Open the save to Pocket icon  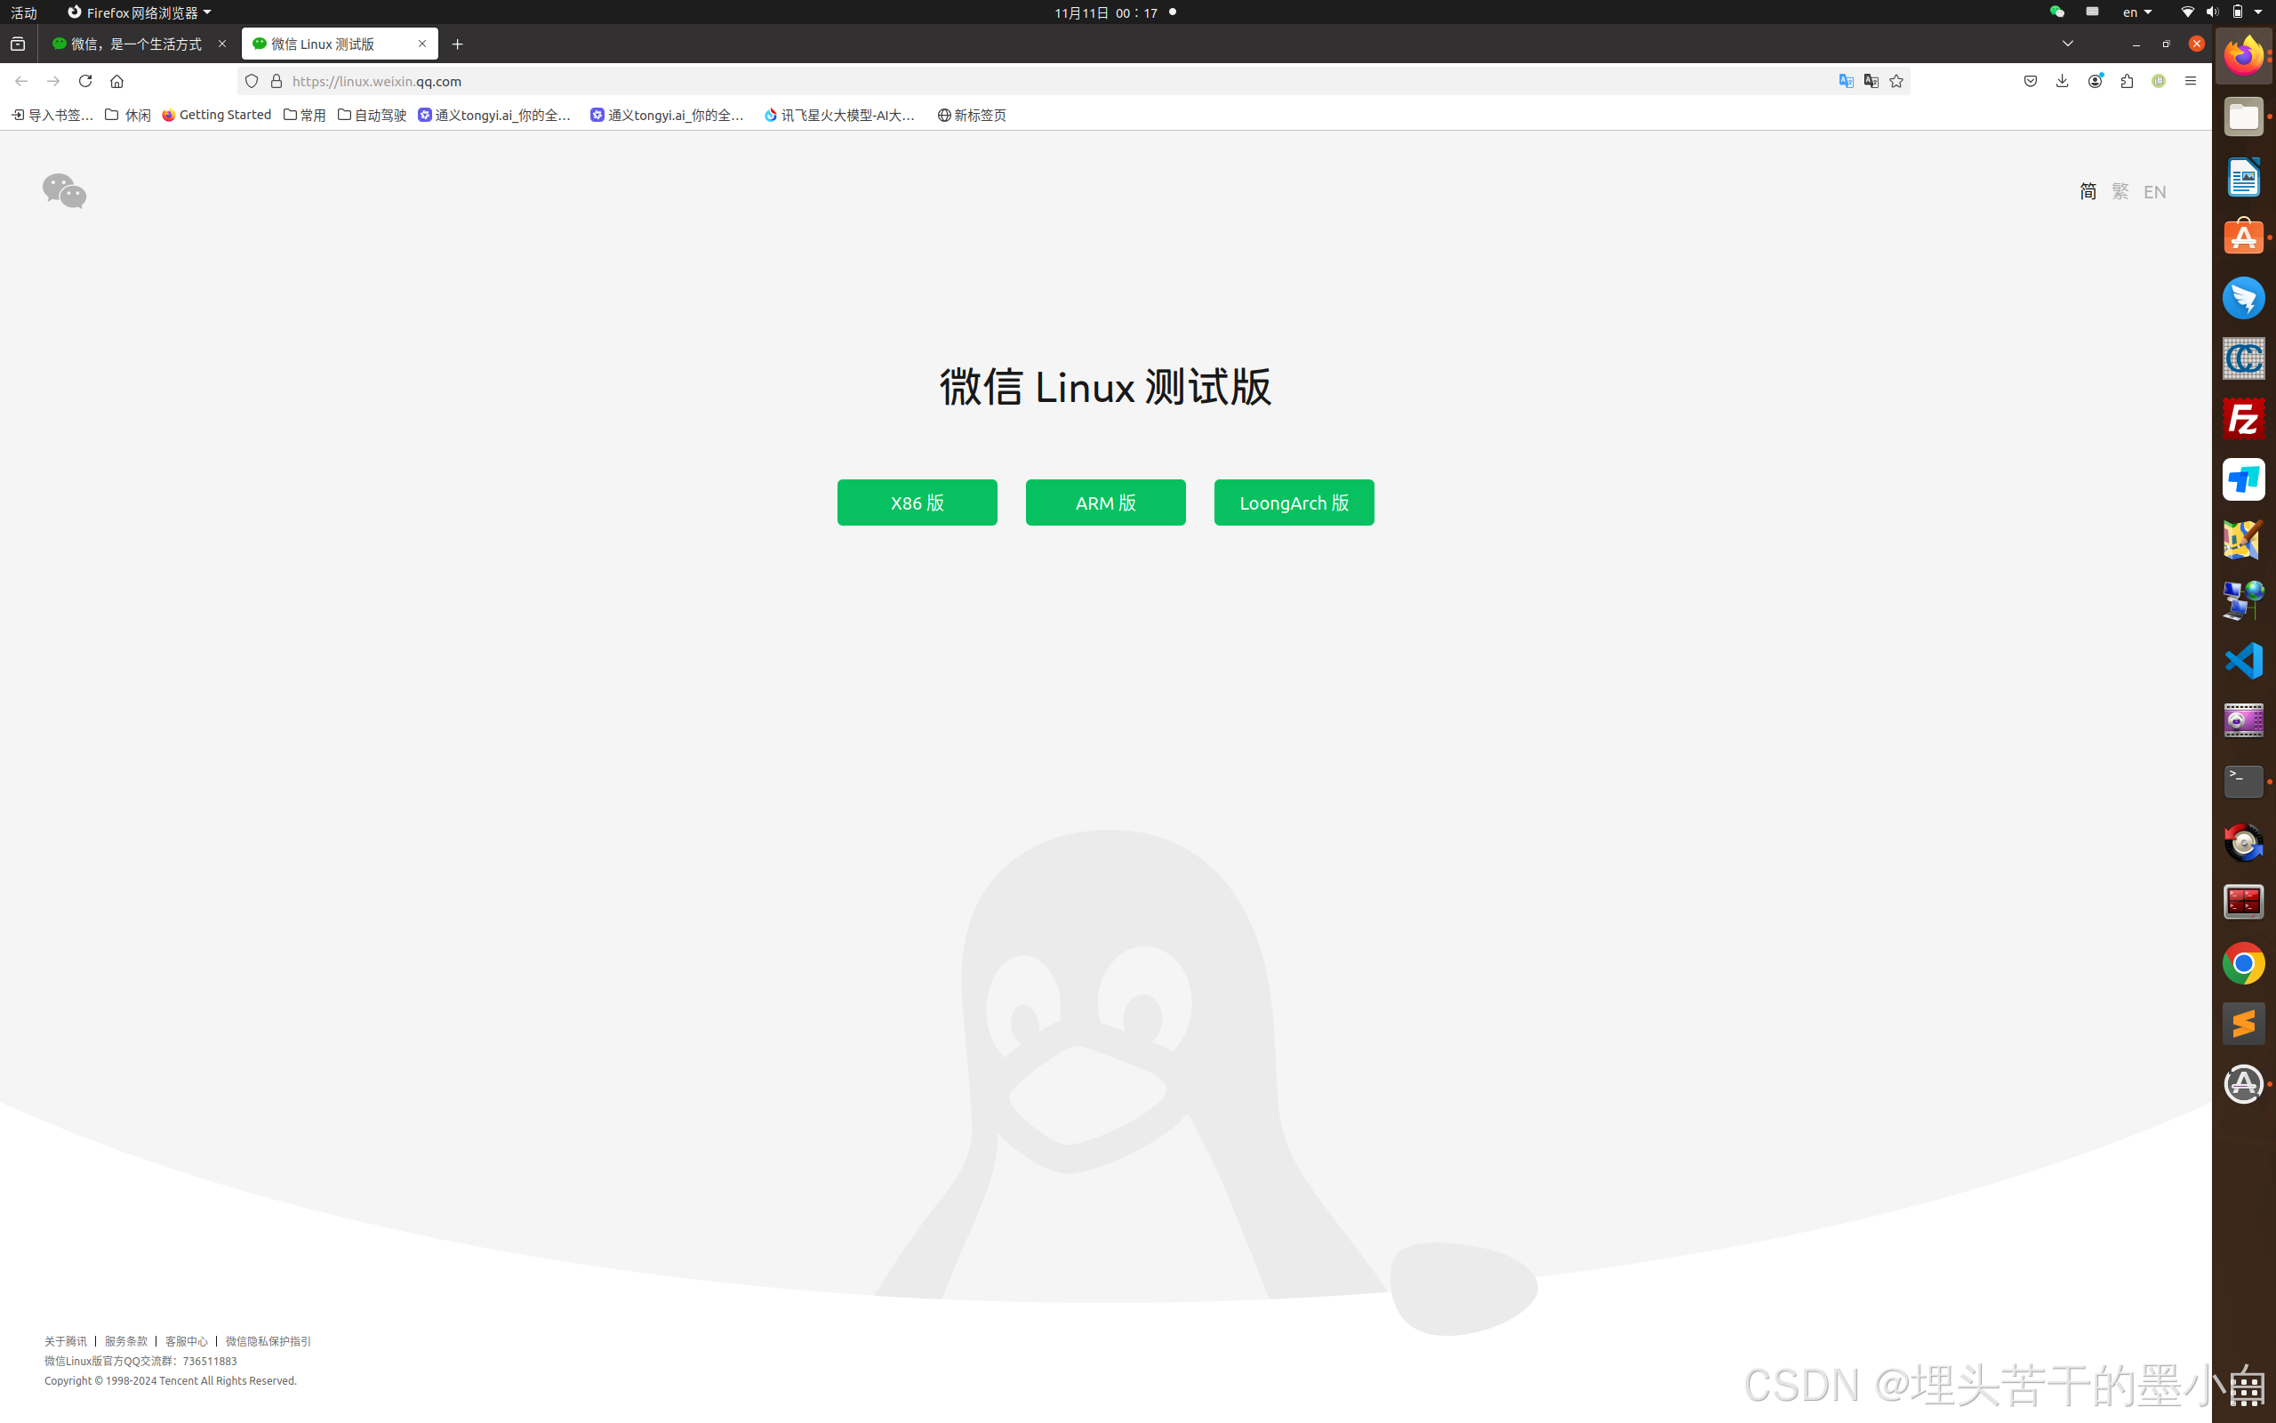click(2031, 81)
